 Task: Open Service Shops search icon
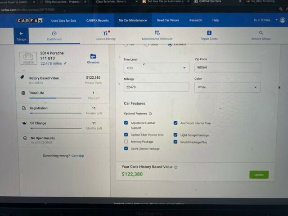[261, 33]
